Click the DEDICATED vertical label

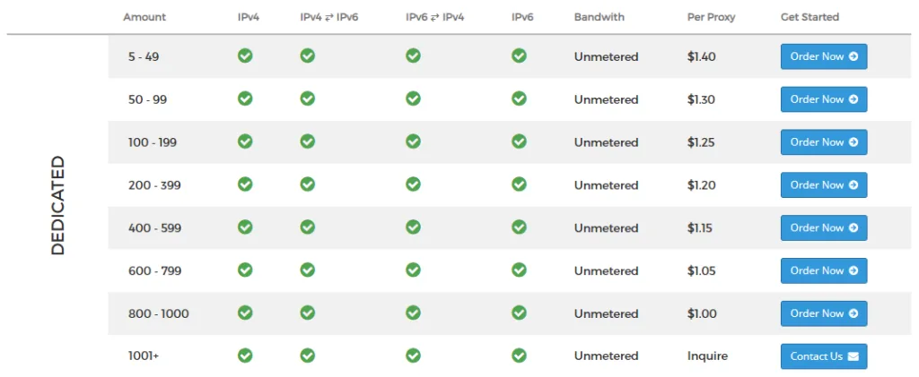pyautogui.click(x=58, y=206)
